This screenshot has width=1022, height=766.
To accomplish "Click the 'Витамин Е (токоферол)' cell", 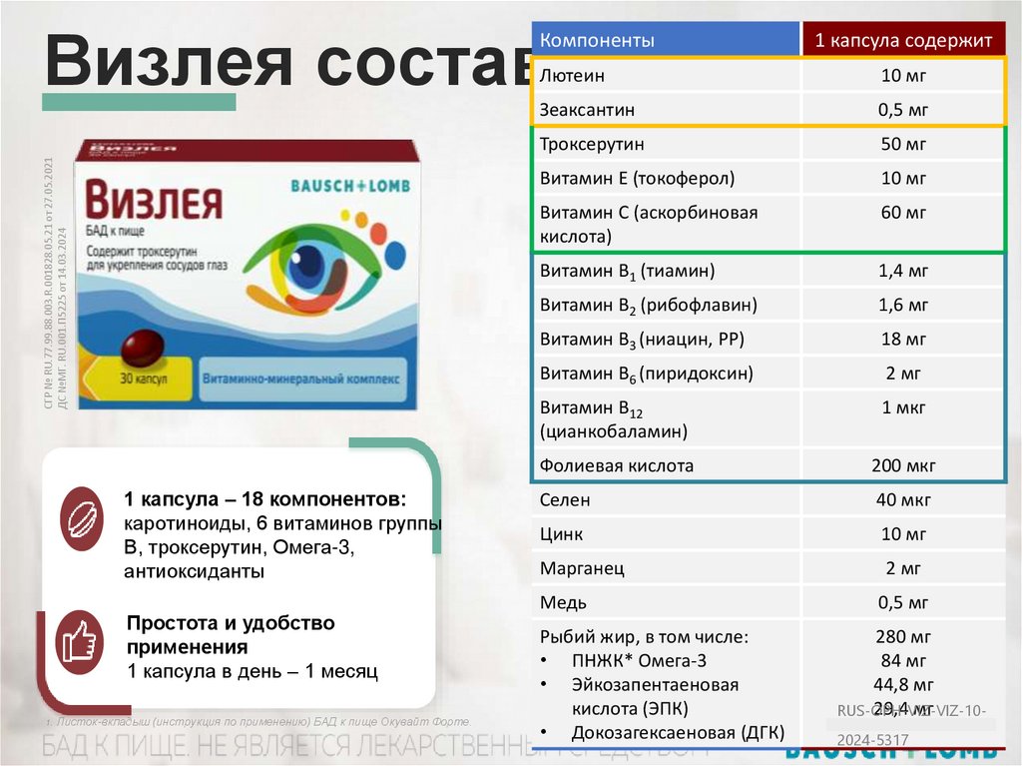I will pos(666,178).
